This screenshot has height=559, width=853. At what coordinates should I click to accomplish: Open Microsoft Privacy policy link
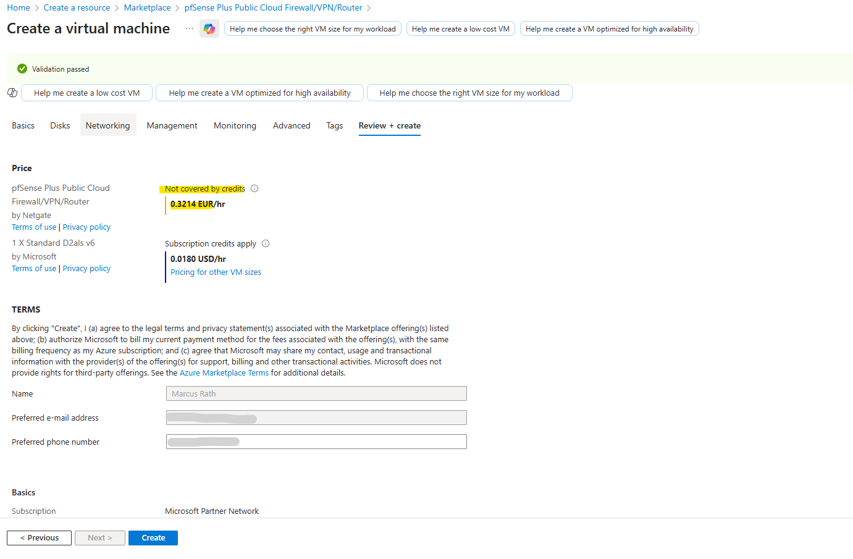pos(86,268)
